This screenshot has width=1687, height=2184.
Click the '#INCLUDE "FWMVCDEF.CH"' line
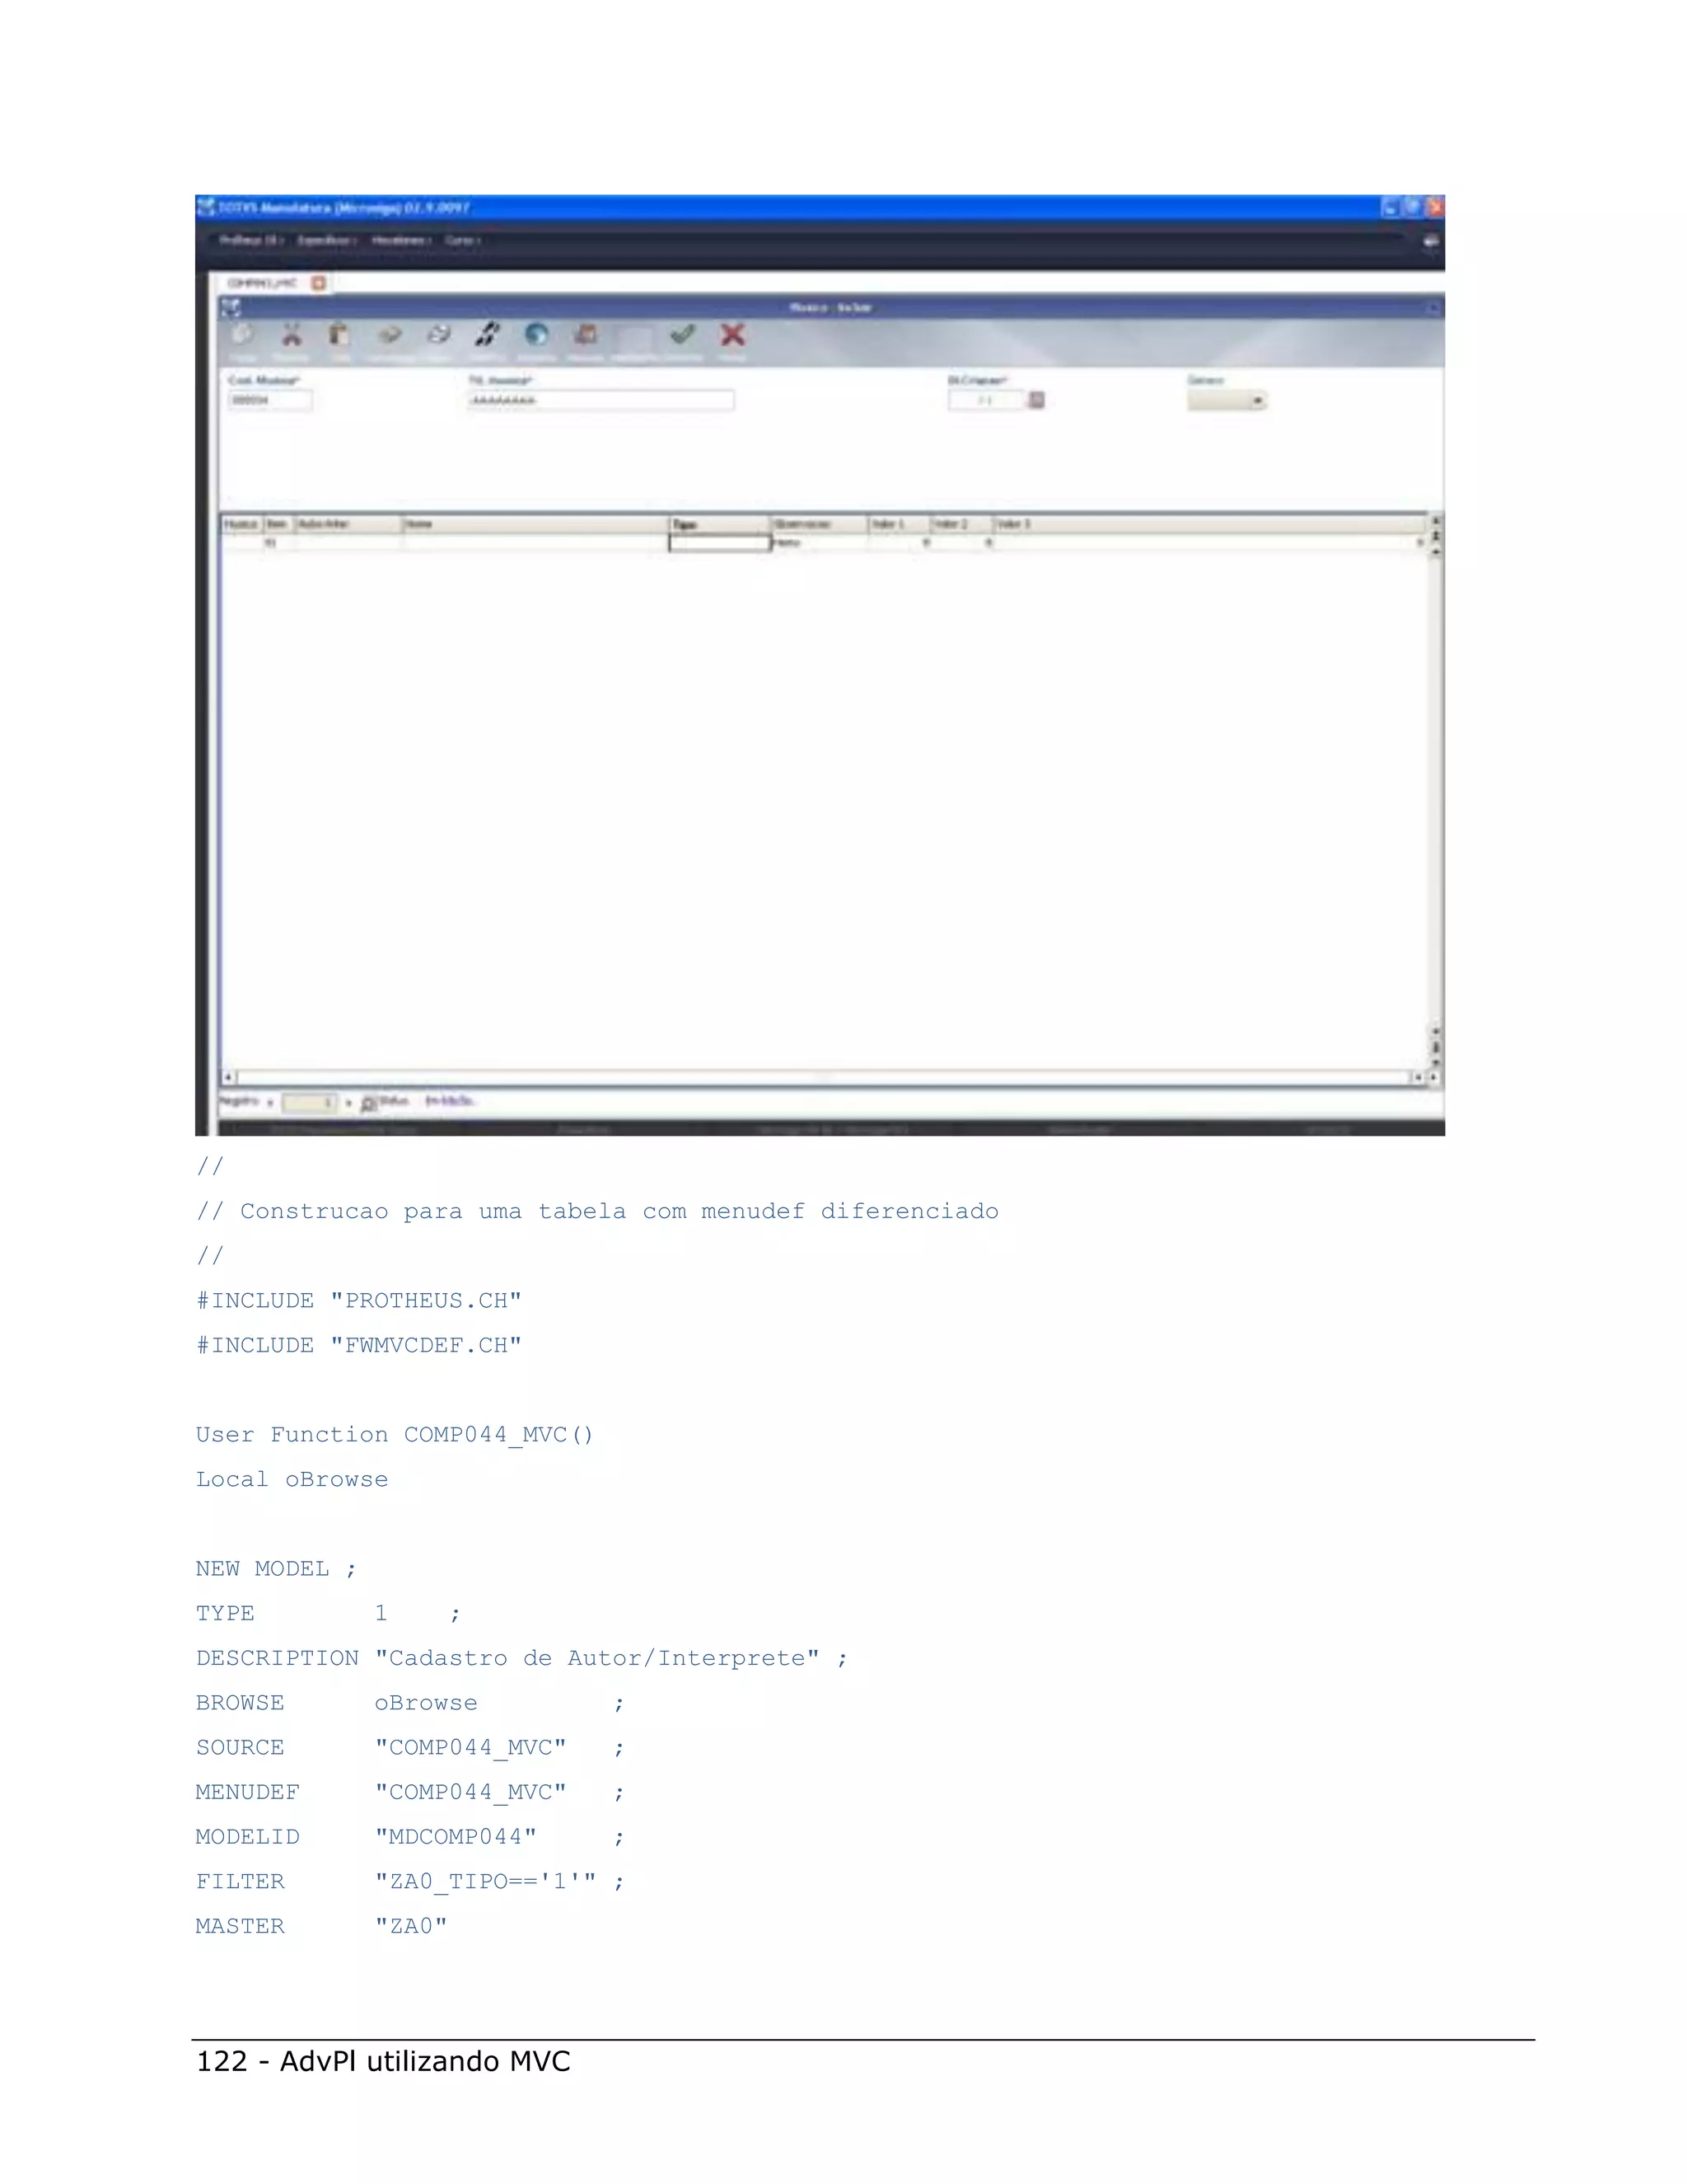pos(359,1346)
